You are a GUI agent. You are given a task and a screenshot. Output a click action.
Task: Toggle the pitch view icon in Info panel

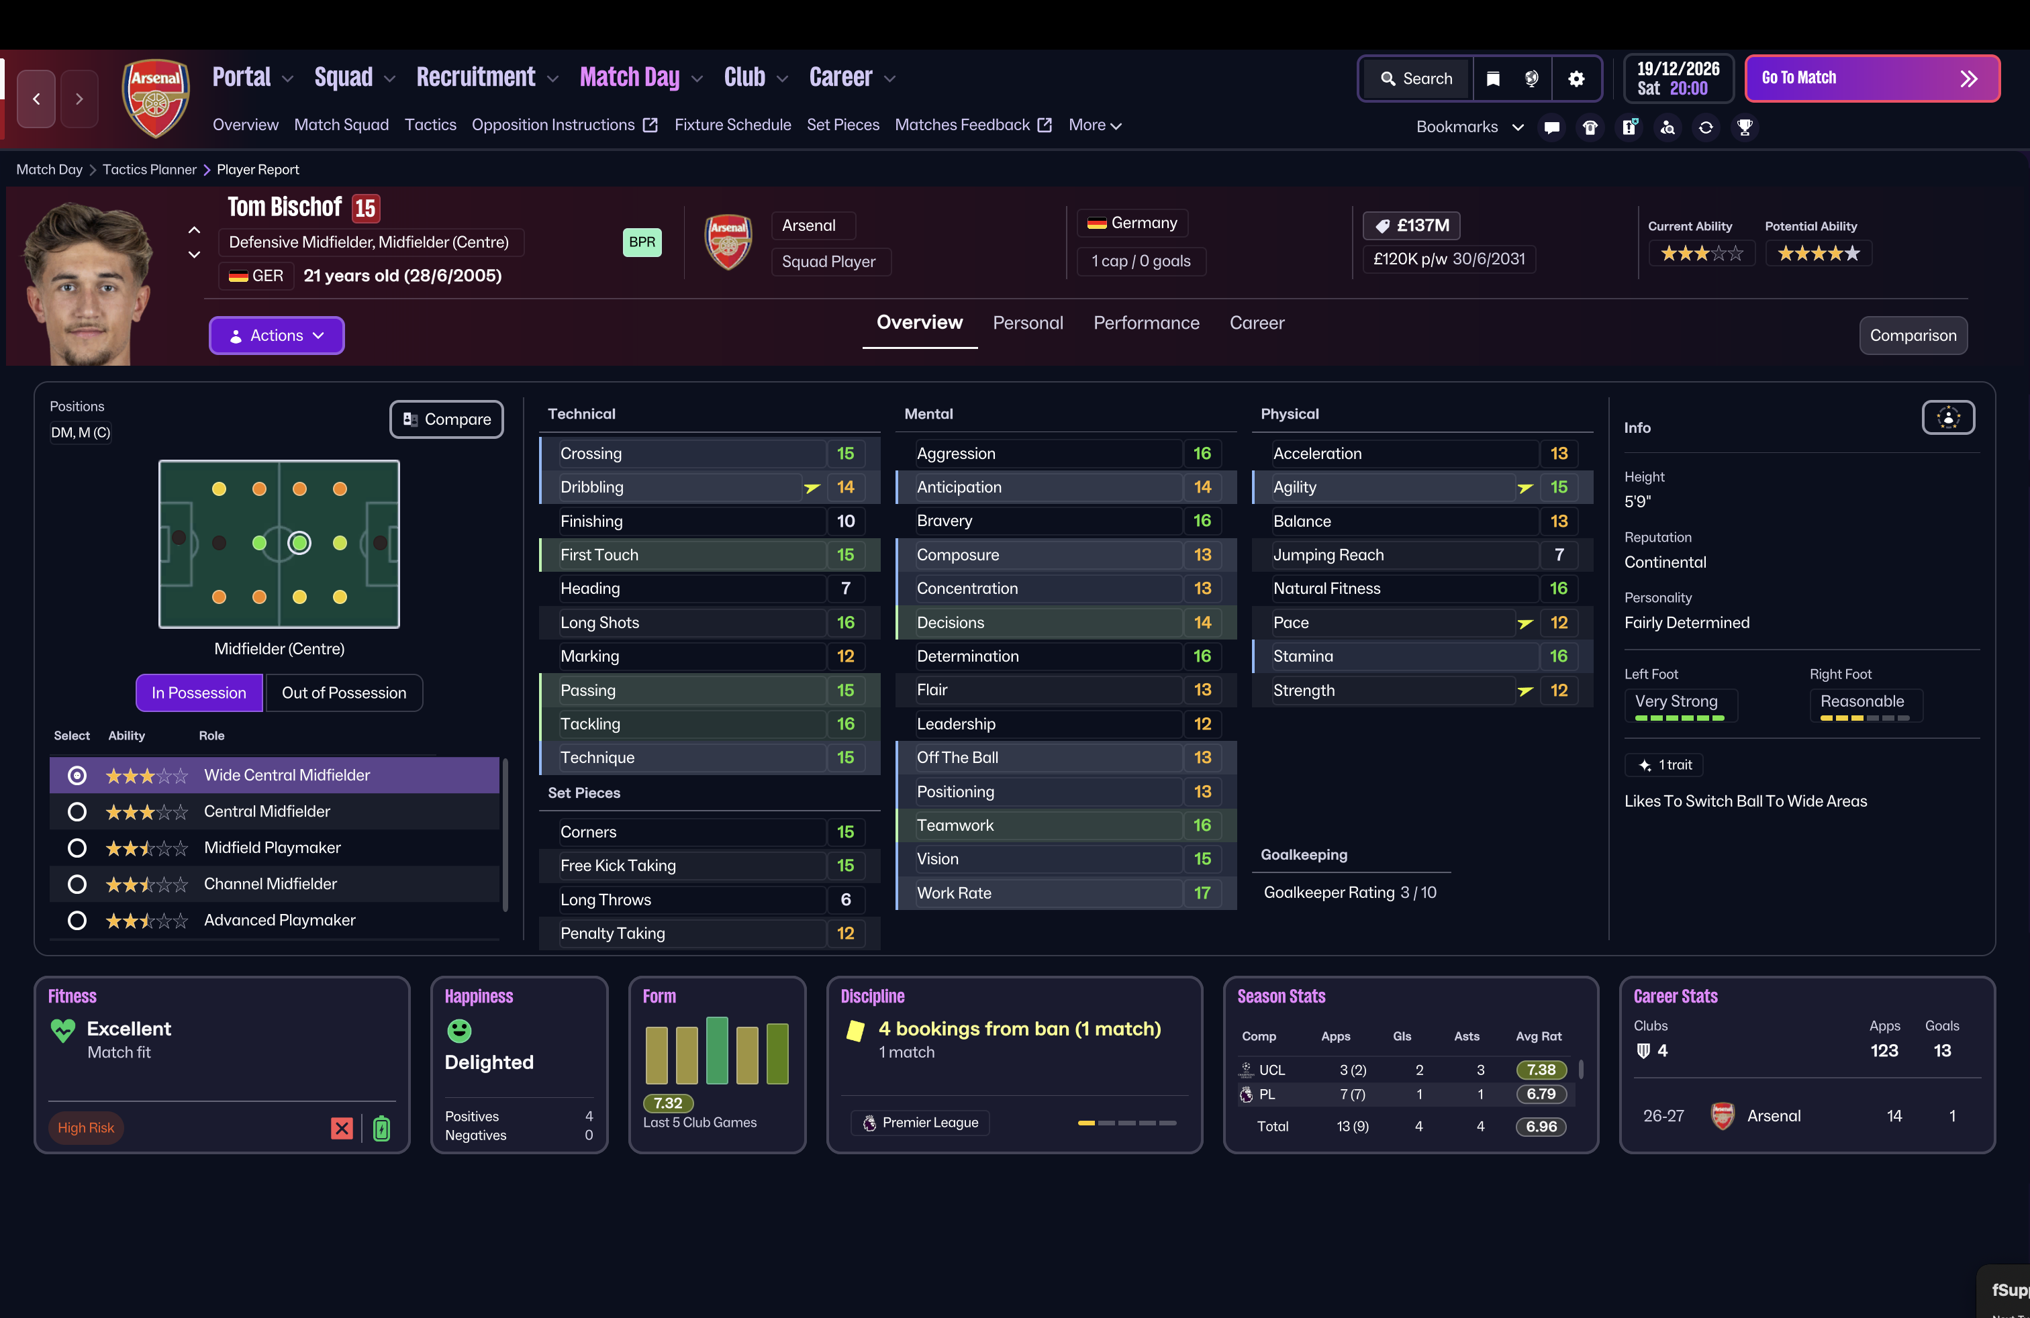[x=1948, y=417]
